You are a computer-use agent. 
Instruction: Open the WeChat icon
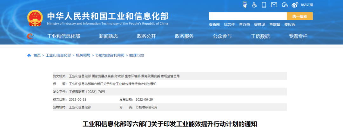click(x=285, y=4)
